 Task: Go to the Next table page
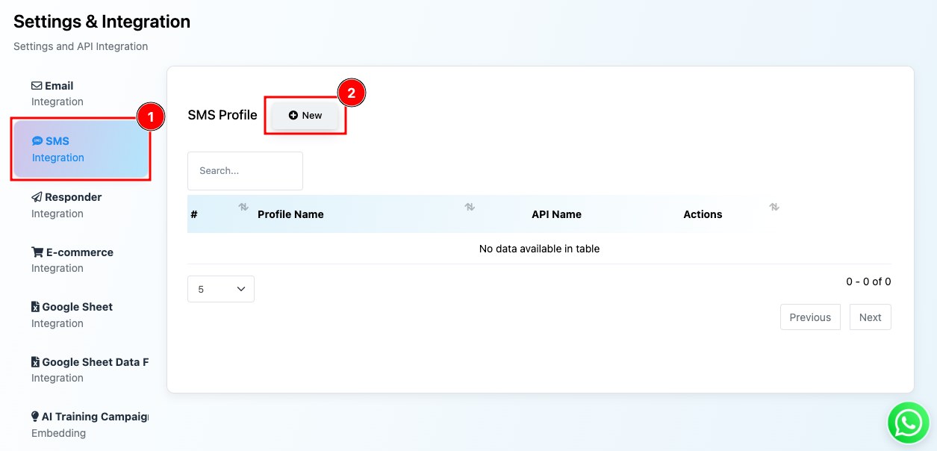pyautogui.click(x=871, y=317)
